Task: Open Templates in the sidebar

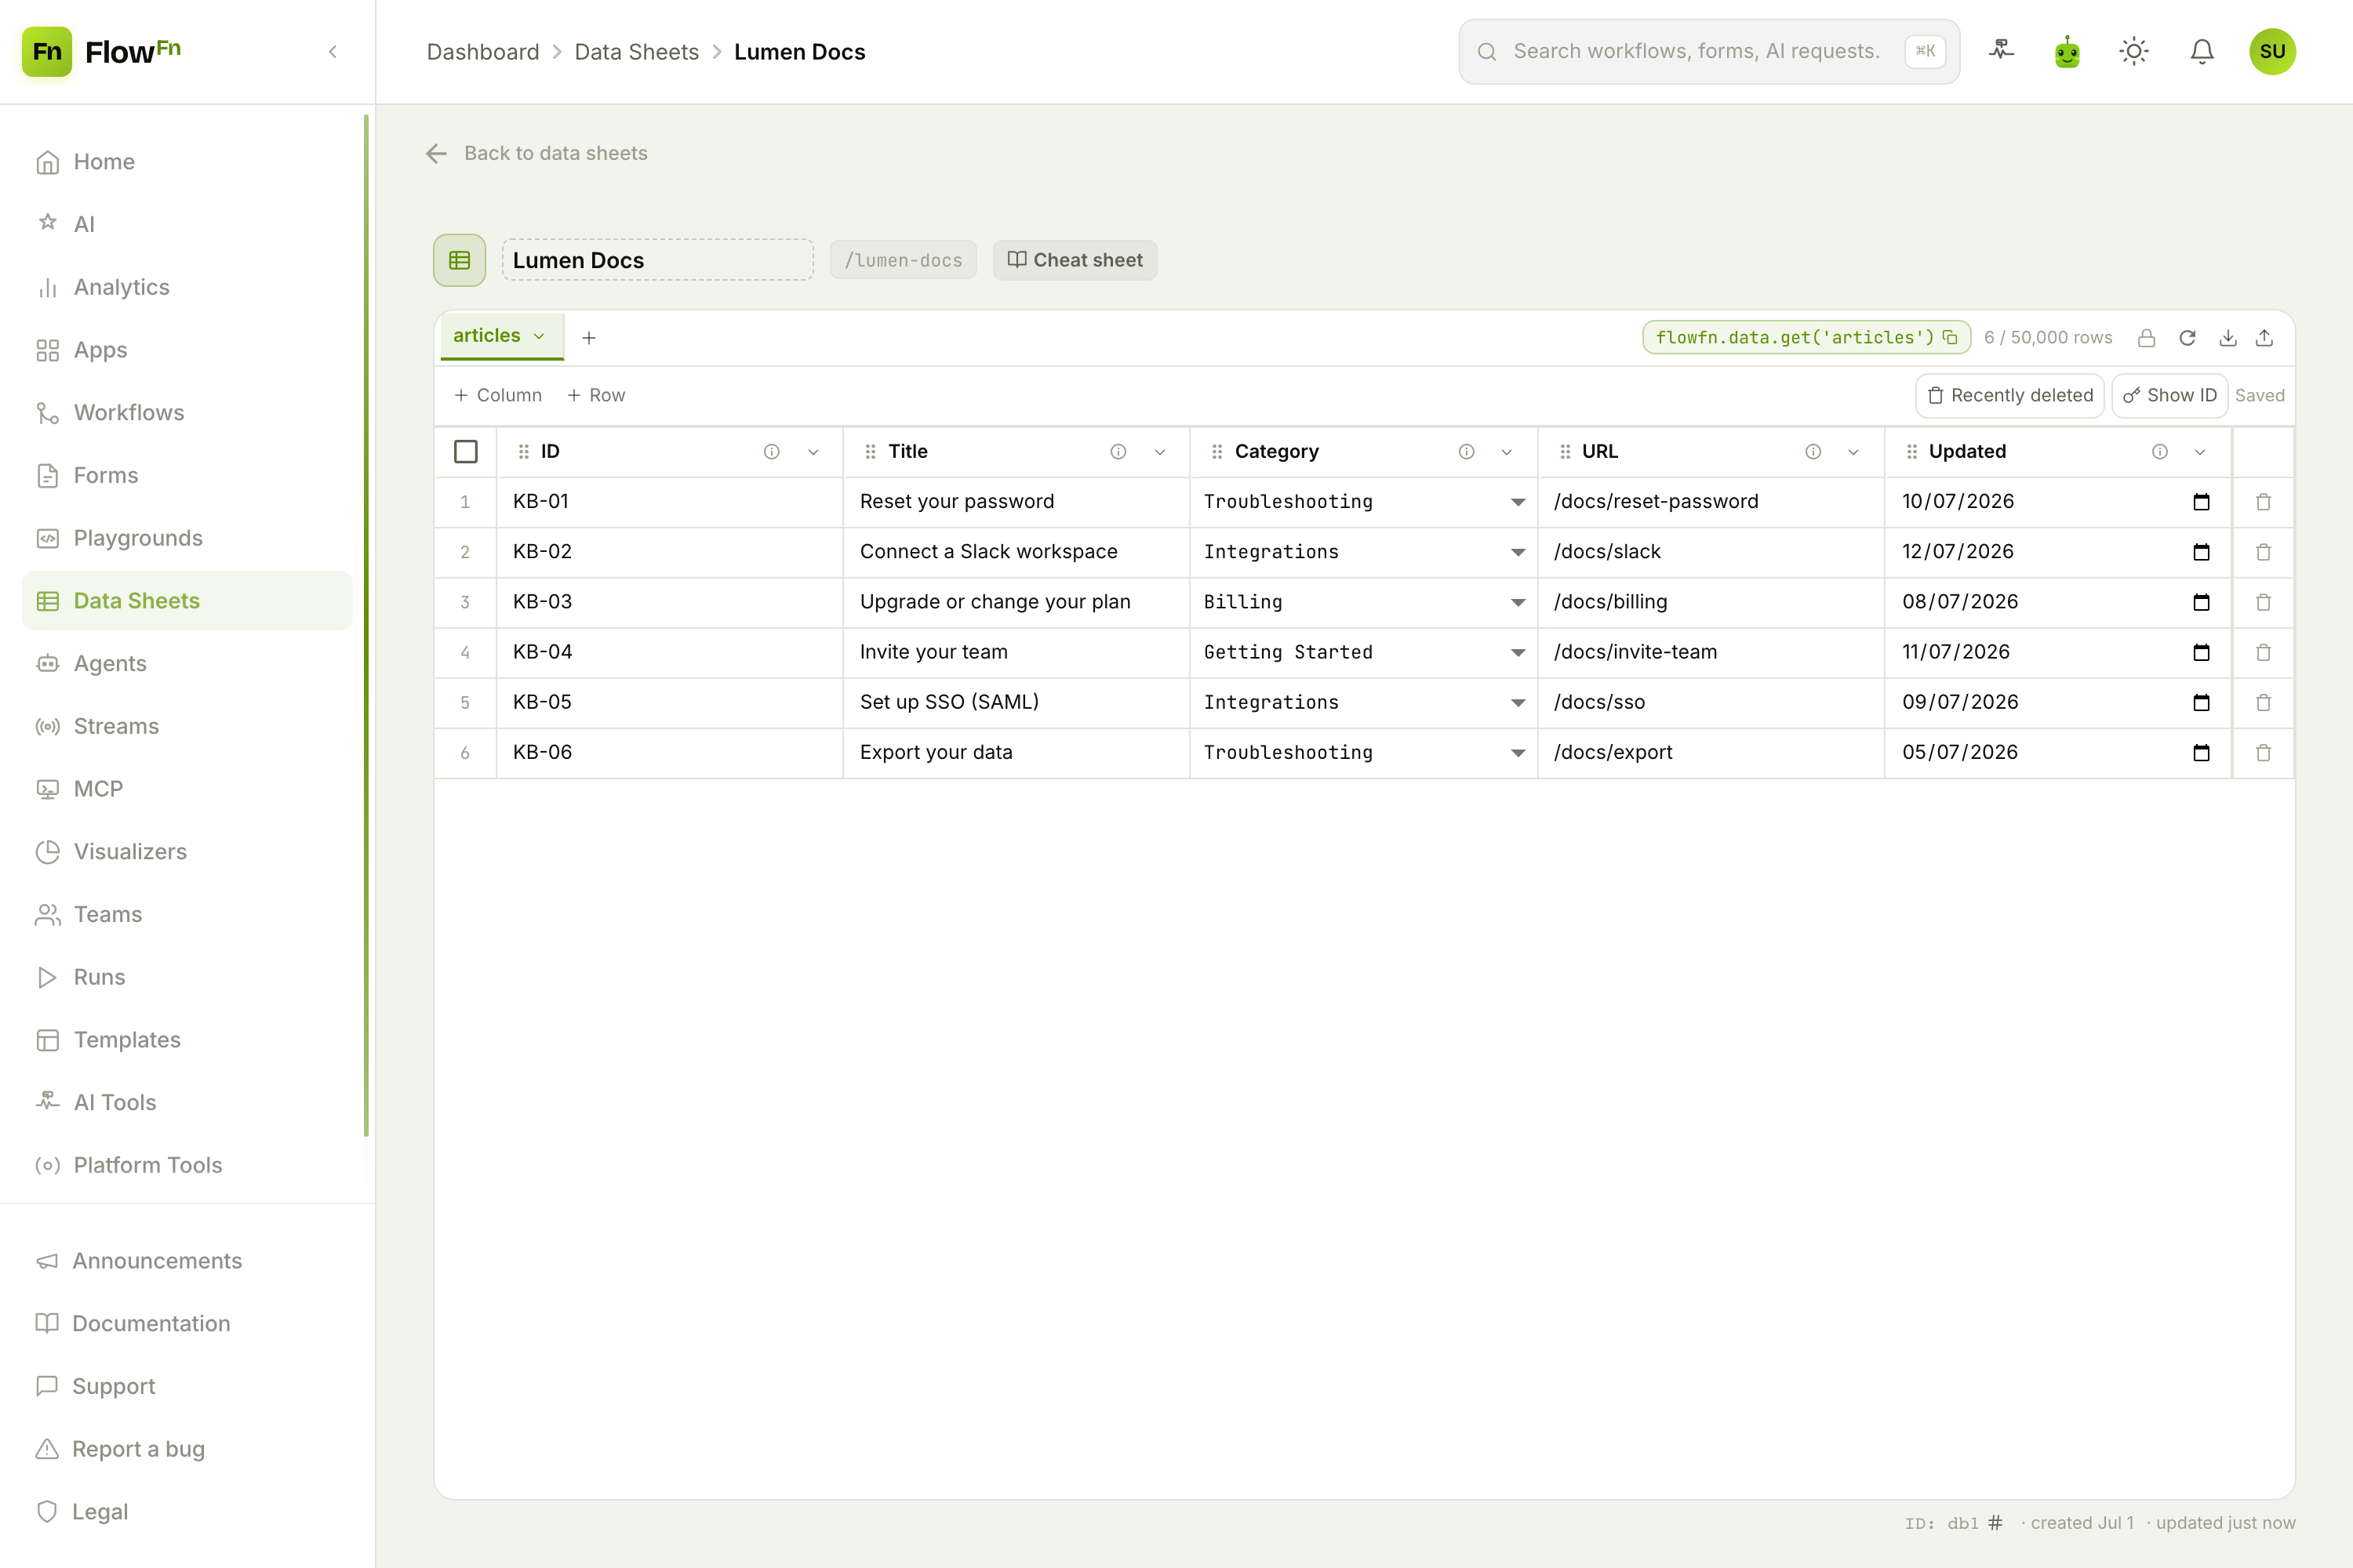Action: [x=187, y=1040]
